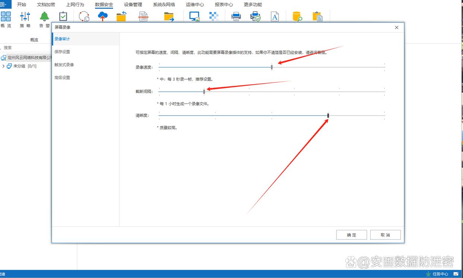Viewport: 463px width, 278px height.
Task: Select the 录像审计 sidebar tab
Action: (86, 39)
